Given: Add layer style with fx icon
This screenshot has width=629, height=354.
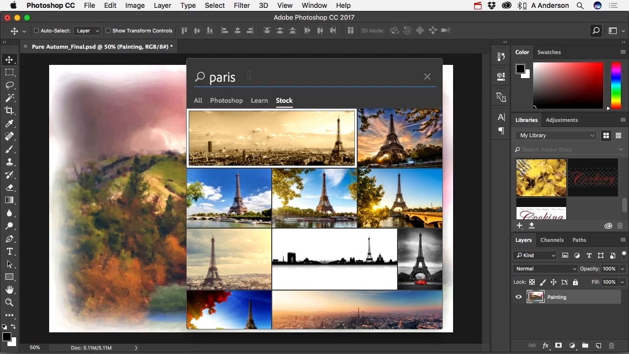Looking at the screenshot, I should [545, 346].
